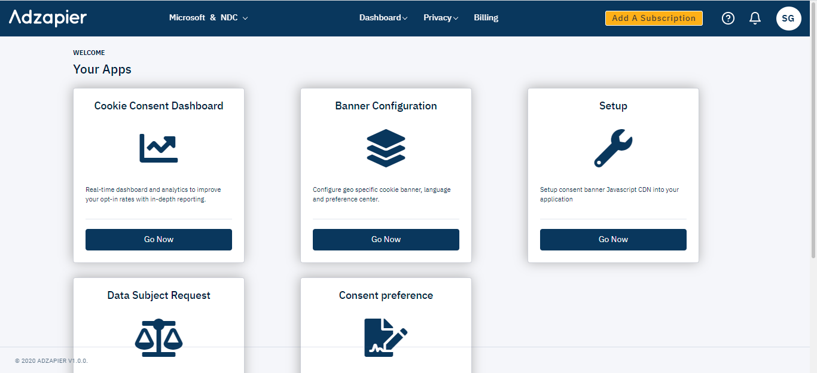The height and width of the screenshot is (373, 817).
Task: Check notifications via the bell icon
Action: (x=755, y=18)
